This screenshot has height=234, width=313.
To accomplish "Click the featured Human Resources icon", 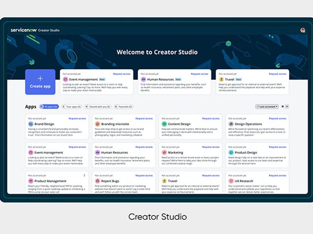I will point(143,79).
